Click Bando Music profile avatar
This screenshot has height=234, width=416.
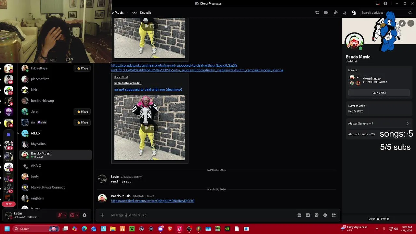click(x=355, y=42)
